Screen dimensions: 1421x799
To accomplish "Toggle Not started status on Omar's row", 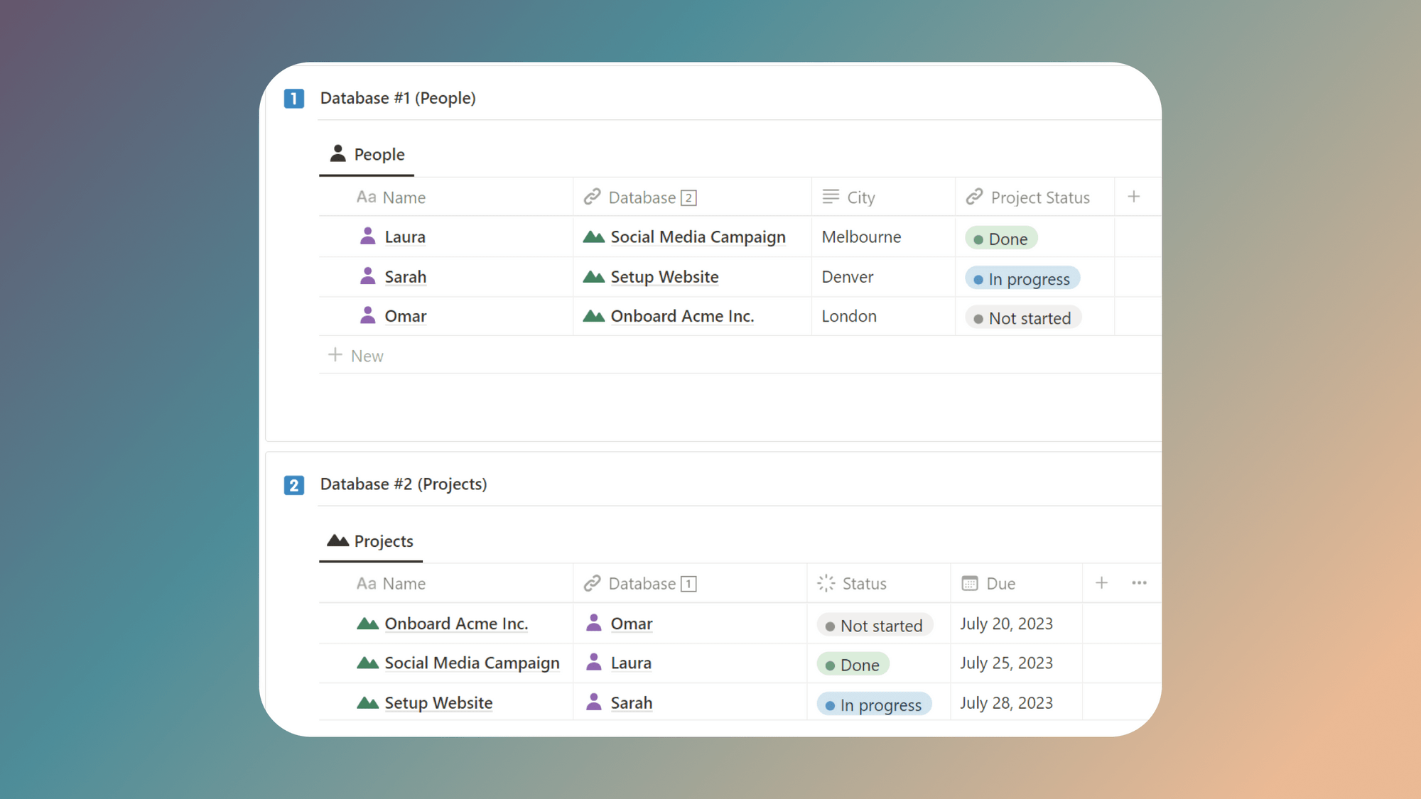I will [1022, 317].
